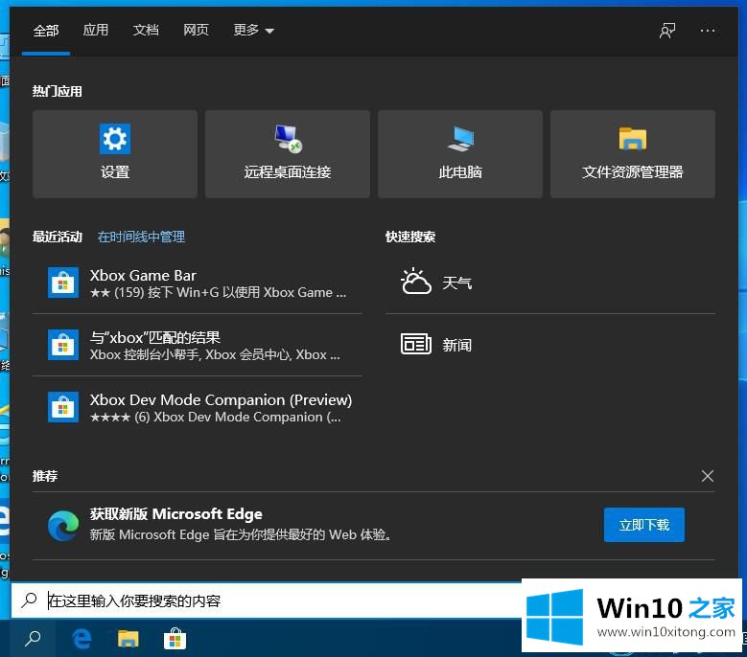
Task: Click the 立即下载 button
Action: point(644,525)
